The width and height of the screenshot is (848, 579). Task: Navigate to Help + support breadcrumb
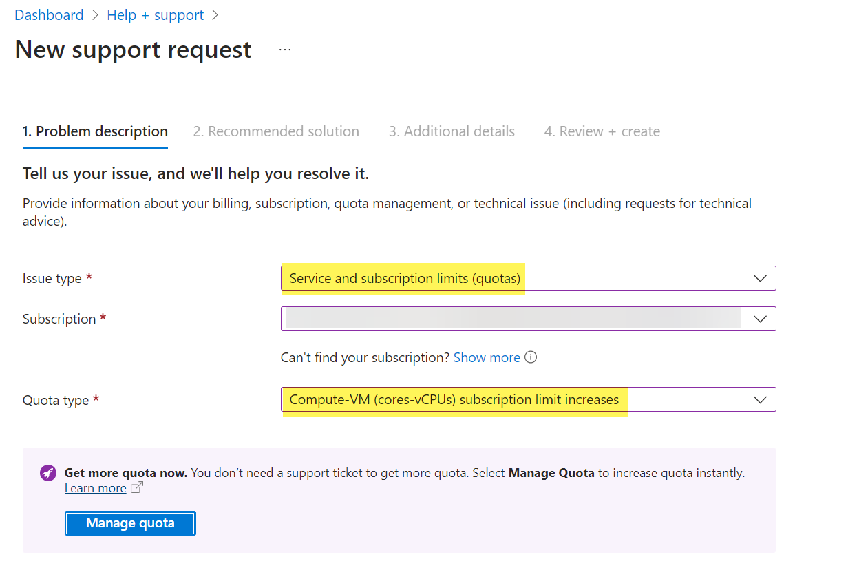tap(155, 14)
